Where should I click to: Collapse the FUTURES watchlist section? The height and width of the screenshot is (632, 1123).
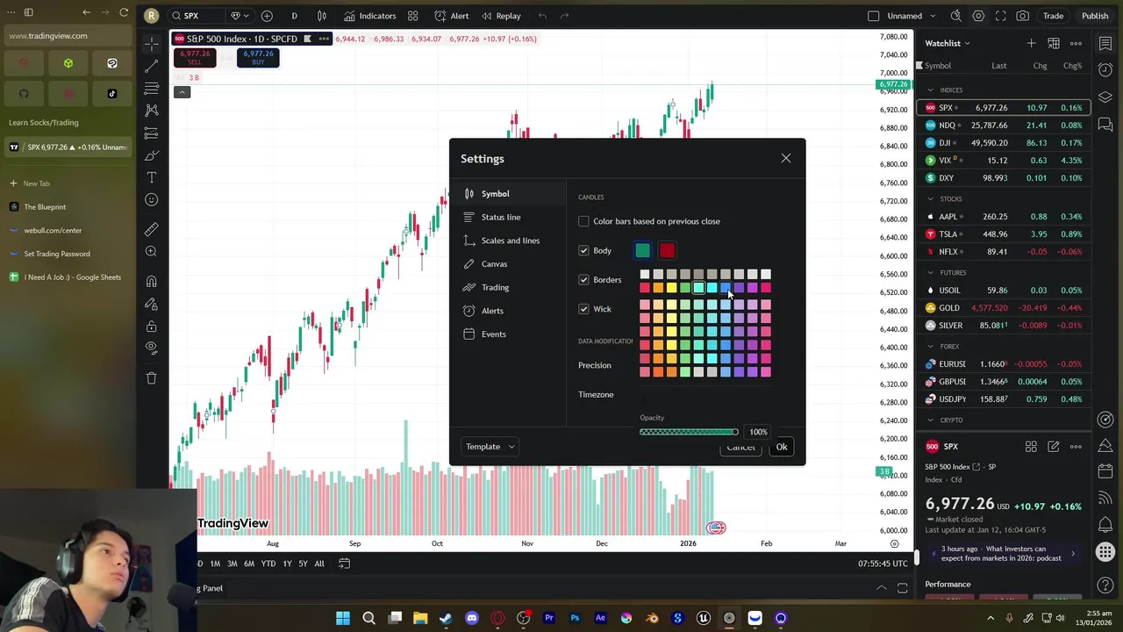point(930,273)
